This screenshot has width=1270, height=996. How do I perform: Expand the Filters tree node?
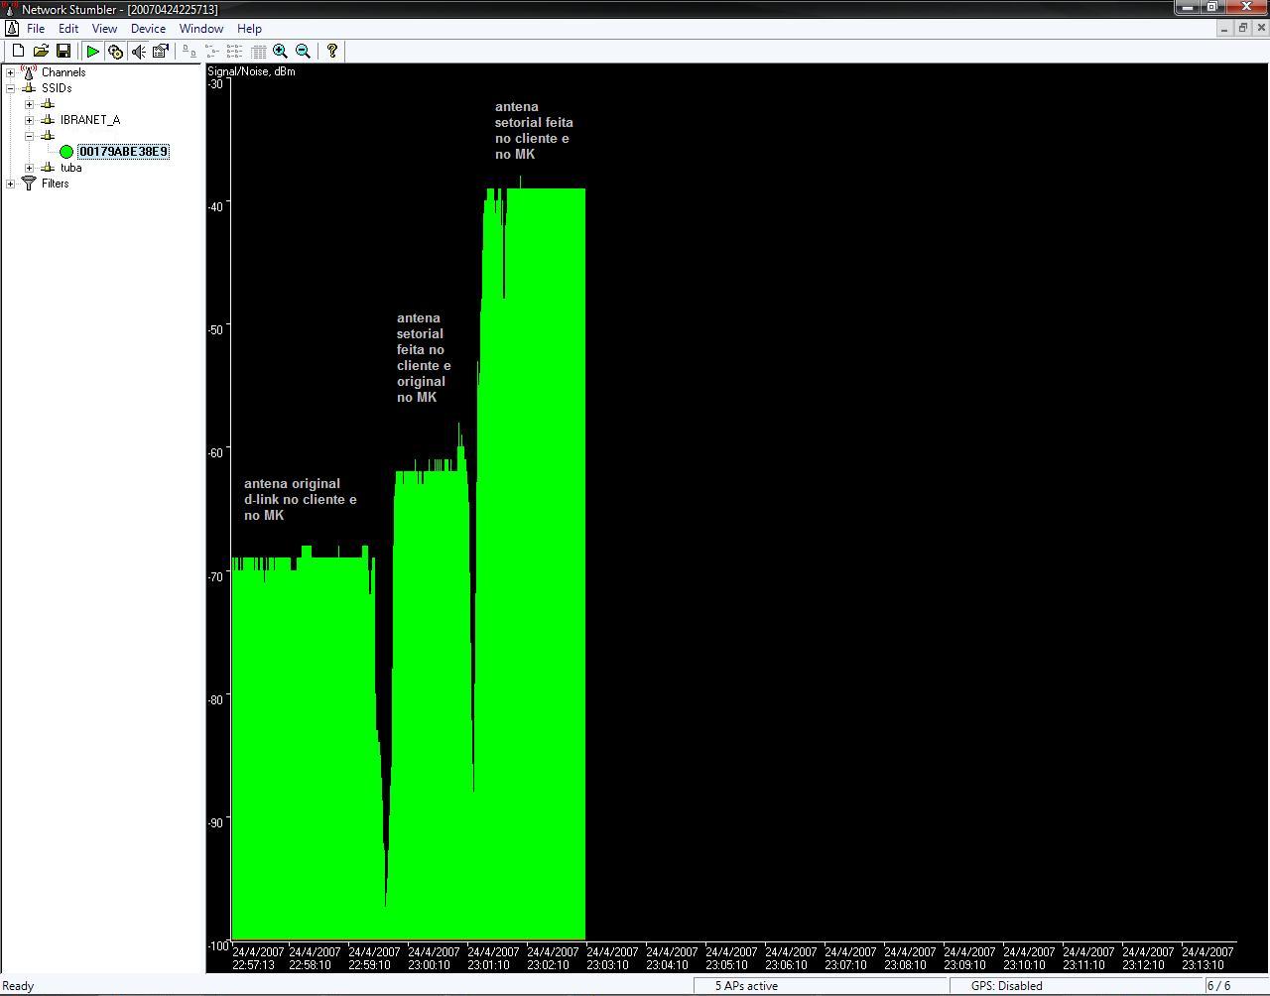click(x=10, y=183)
